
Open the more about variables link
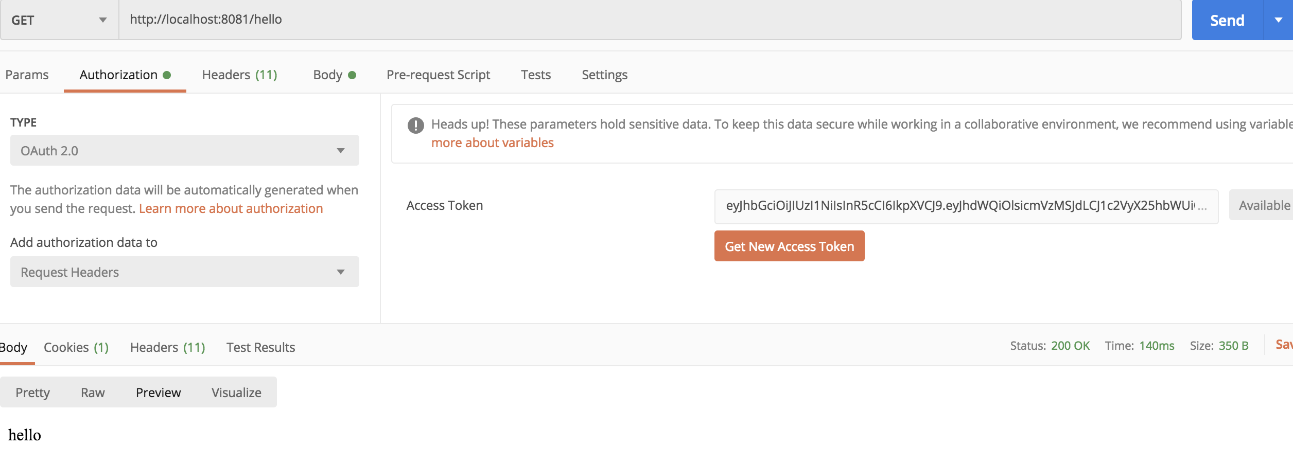point(492,142)
